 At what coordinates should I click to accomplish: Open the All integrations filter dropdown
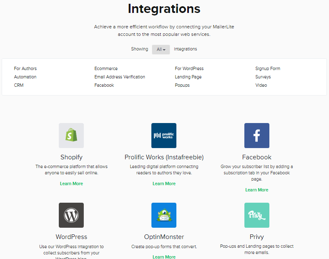(161, 49)
